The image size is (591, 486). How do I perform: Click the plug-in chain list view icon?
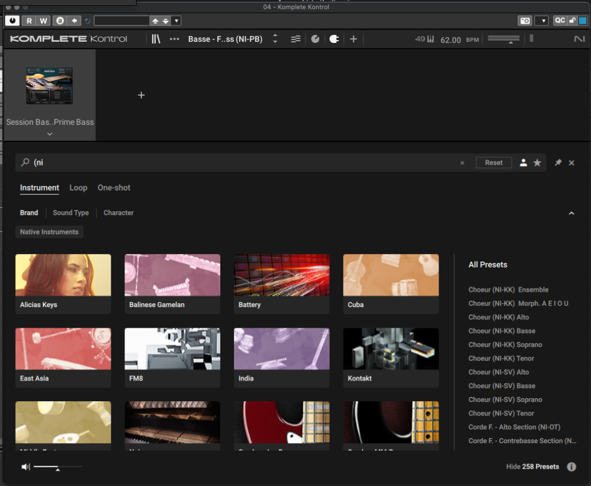(x=295, y=39)
